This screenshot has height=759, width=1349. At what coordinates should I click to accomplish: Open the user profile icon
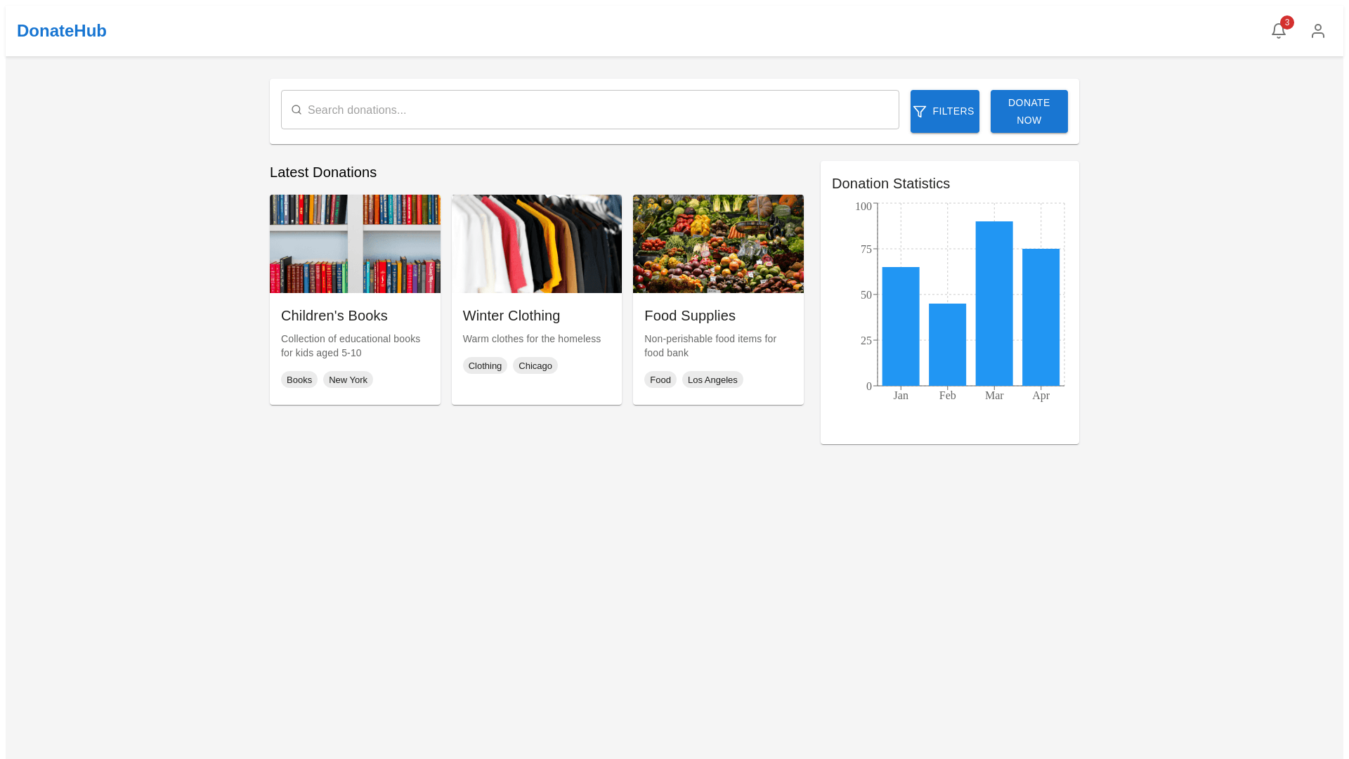(x=1317, y=31)
